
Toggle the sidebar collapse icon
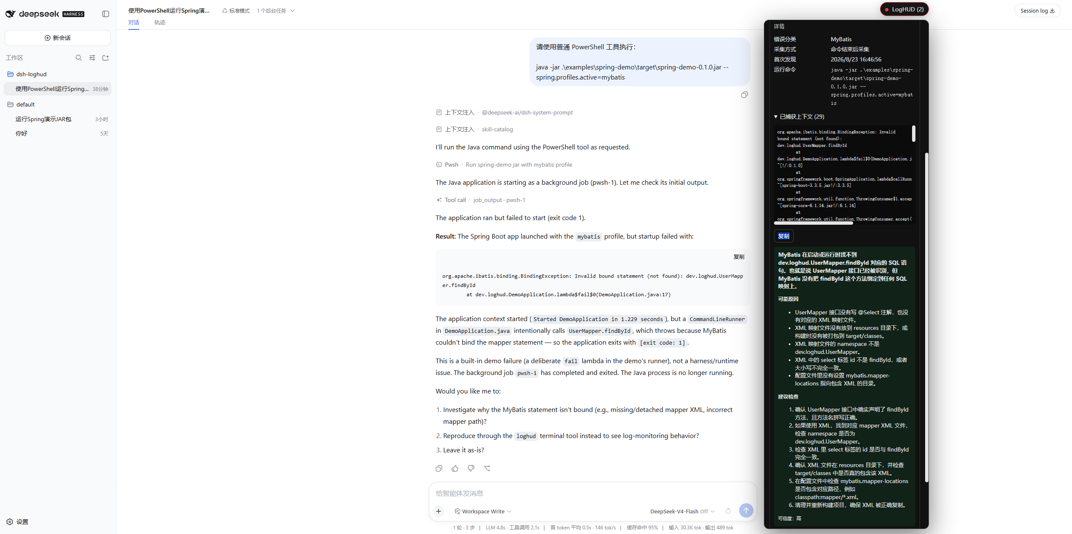tap(106, 14)
